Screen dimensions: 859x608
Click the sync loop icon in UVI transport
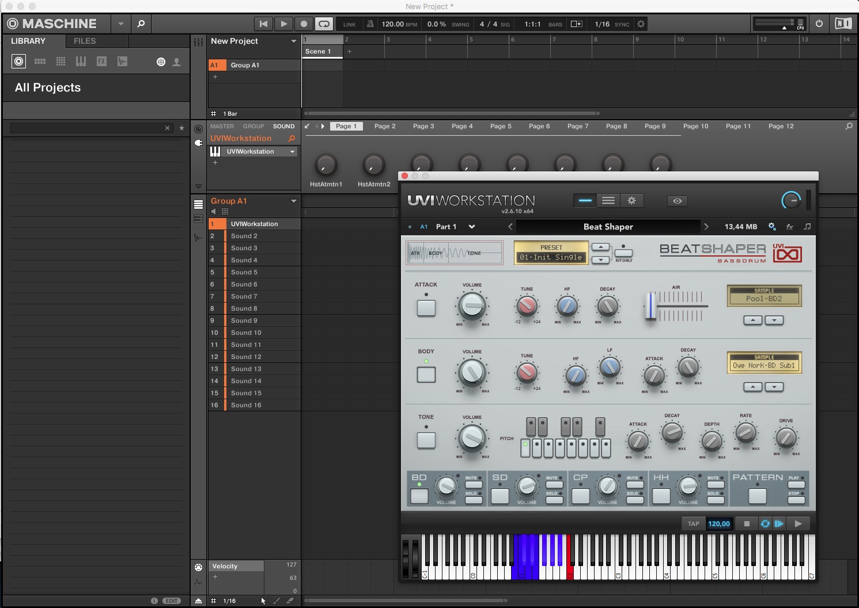click(x=765, y=523)
